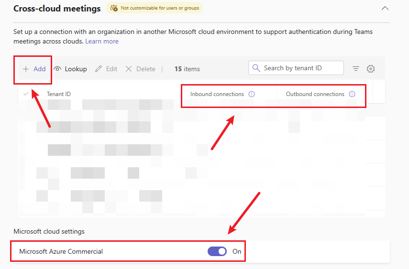Viewport: 409px width, 269px height.
Task: Click the Not customizable for users badge
Action: click(x=154, y=8)
